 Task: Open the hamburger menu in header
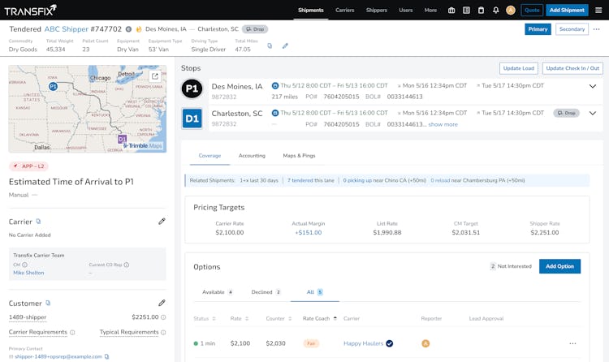click(598, 10)
